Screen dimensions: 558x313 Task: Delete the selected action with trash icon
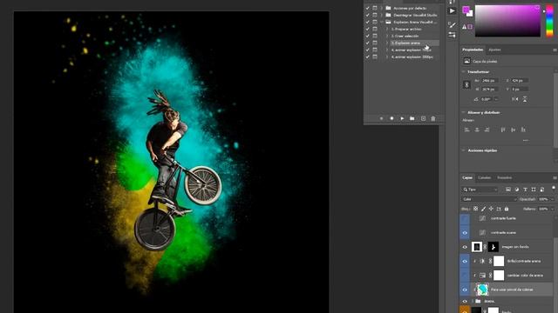(x=433, y=118)
